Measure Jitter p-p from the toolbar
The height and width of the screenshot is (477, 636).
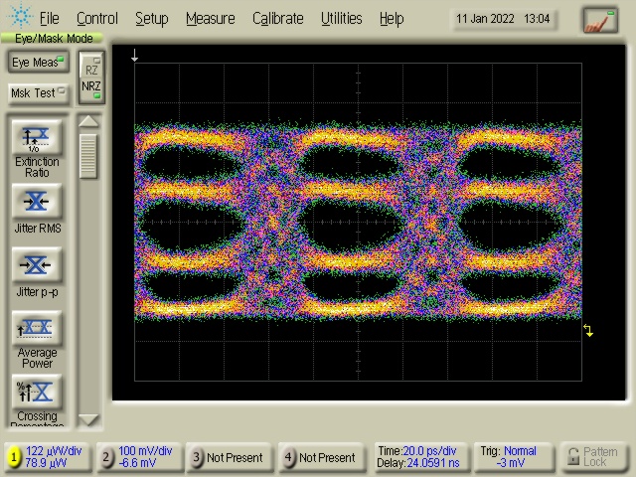(x=37, y=265)
